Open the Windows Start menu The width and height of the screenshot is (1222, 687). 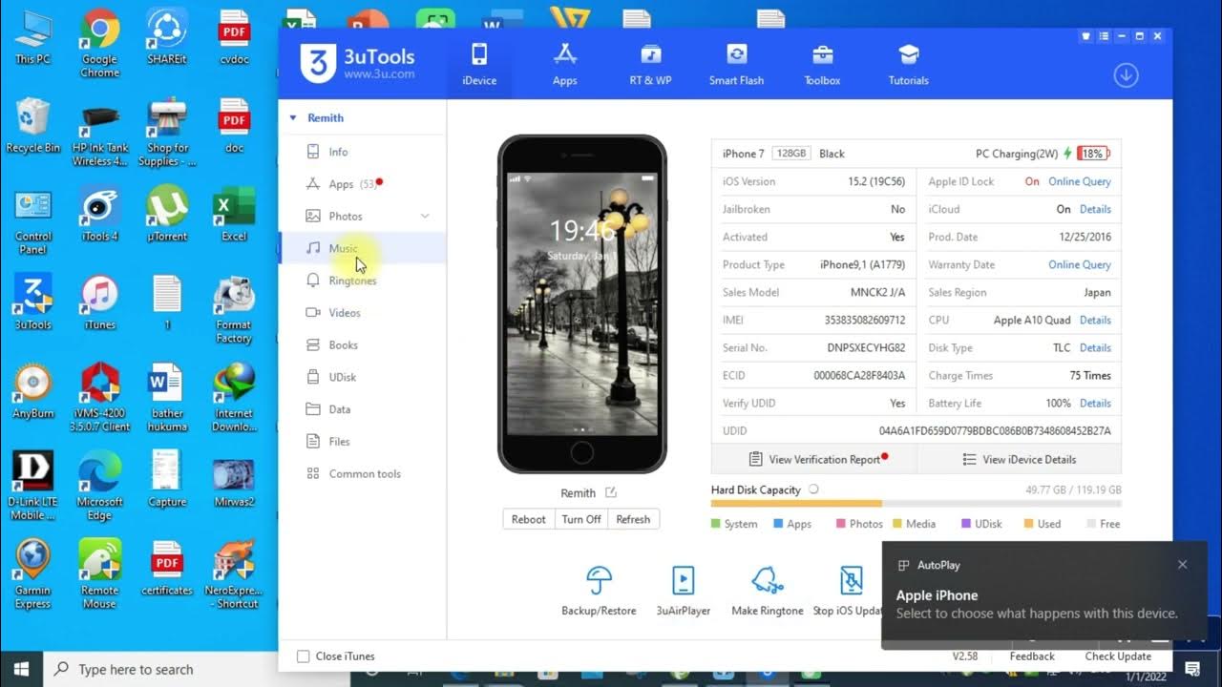pos(21,669)
